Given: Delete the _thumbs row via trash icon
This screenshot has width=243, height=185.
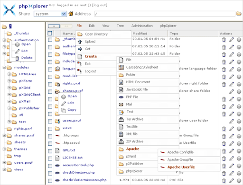Looking at the screenshot, I should [224, 40].
